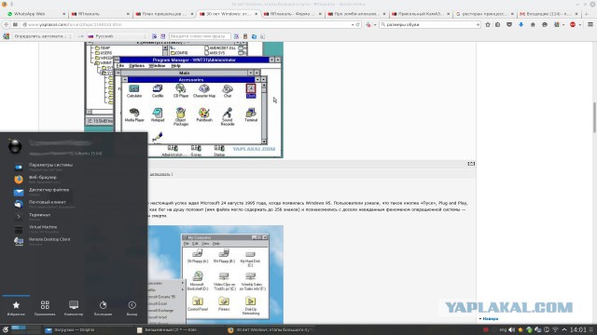Open the URL bar history dropdown arrow

click(x=353, y=25)
